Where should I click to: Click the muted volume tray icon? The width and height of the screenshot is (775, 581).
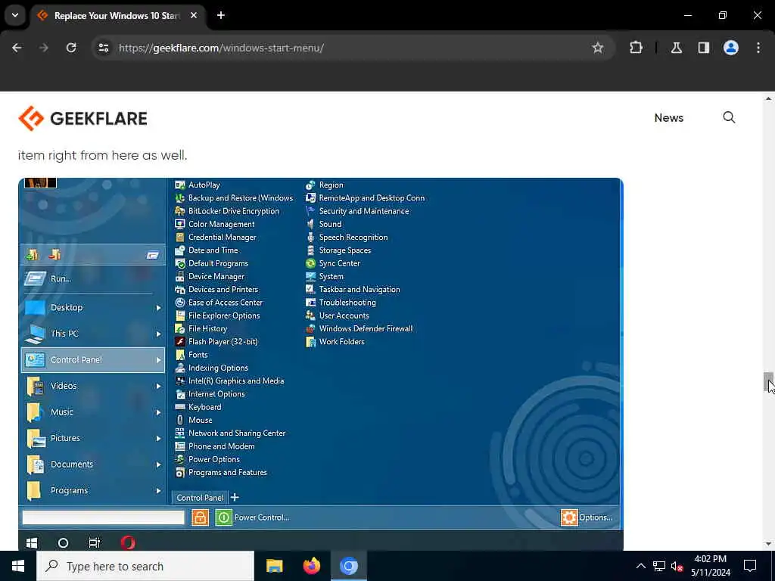(x=677, y=566)
